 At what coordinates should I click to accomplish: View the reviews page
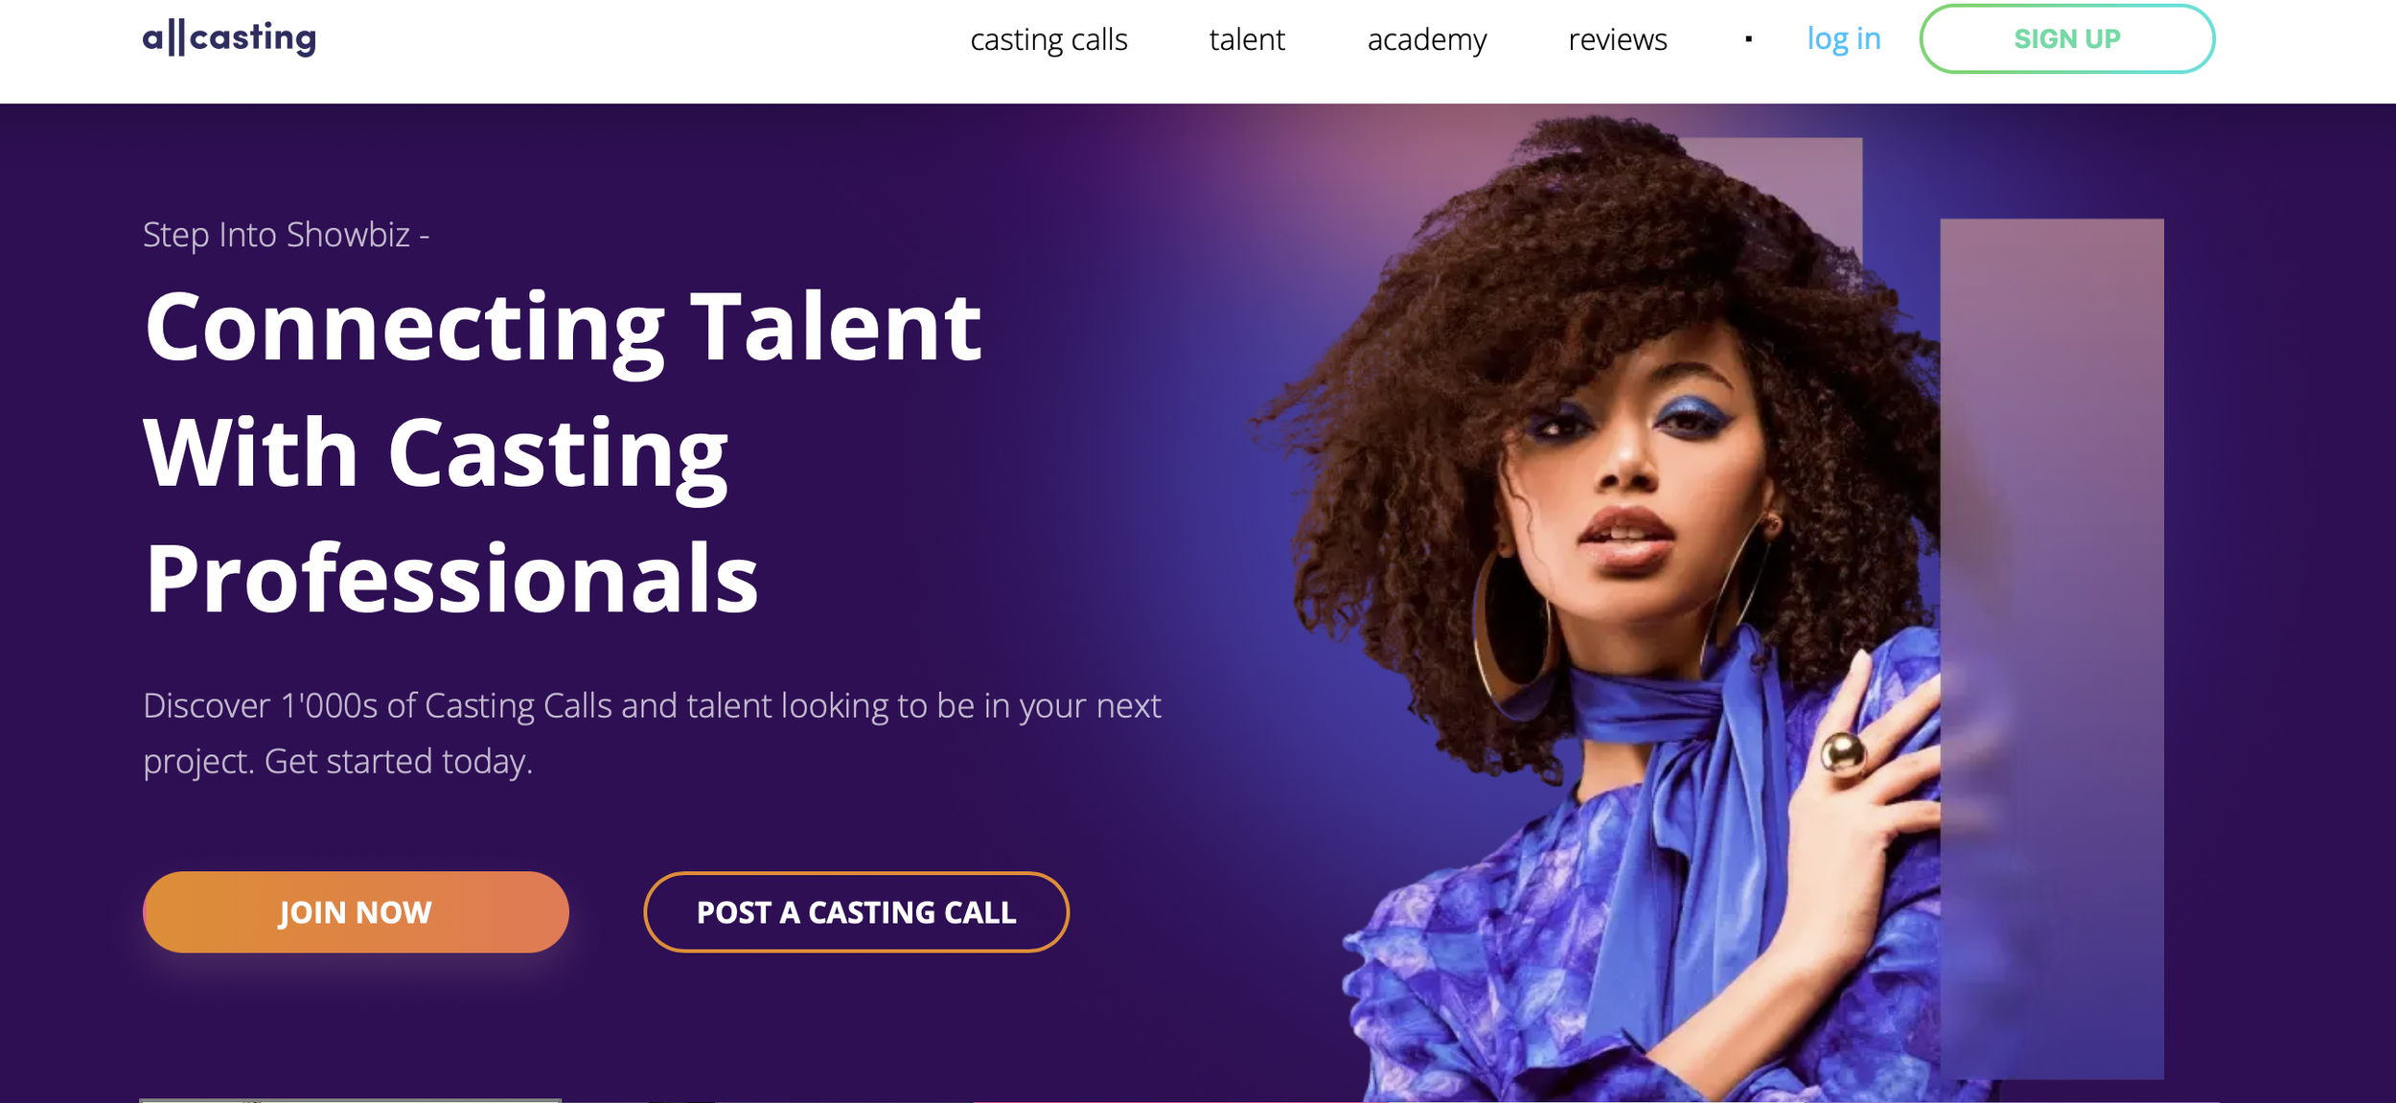1617,39
